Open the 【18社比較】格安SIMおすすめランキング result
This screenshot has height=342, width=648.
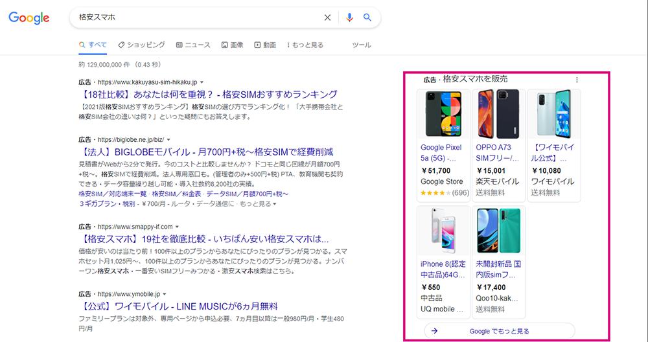tap(208, 94)
